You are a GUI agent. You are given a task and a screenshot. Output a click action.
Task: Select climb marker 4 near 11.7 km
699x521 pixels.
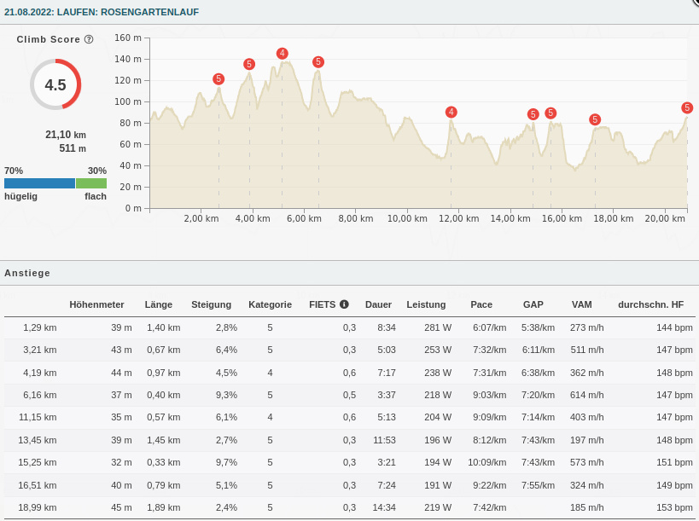click(451, 113)
